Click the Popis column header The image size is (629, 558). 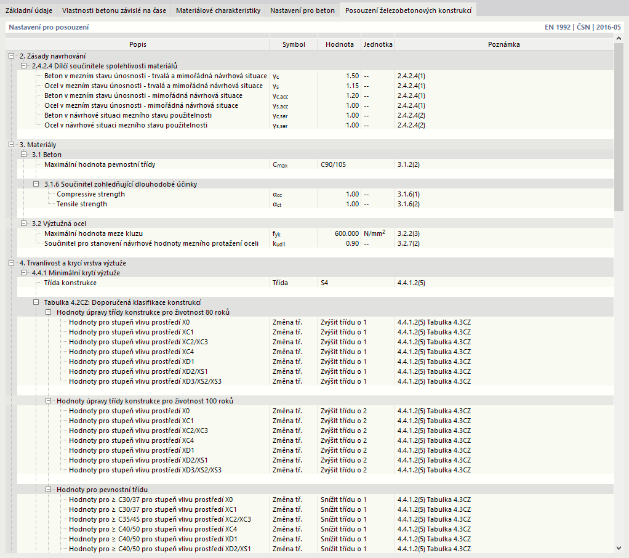pyautogui.click(x=138, y=44)
